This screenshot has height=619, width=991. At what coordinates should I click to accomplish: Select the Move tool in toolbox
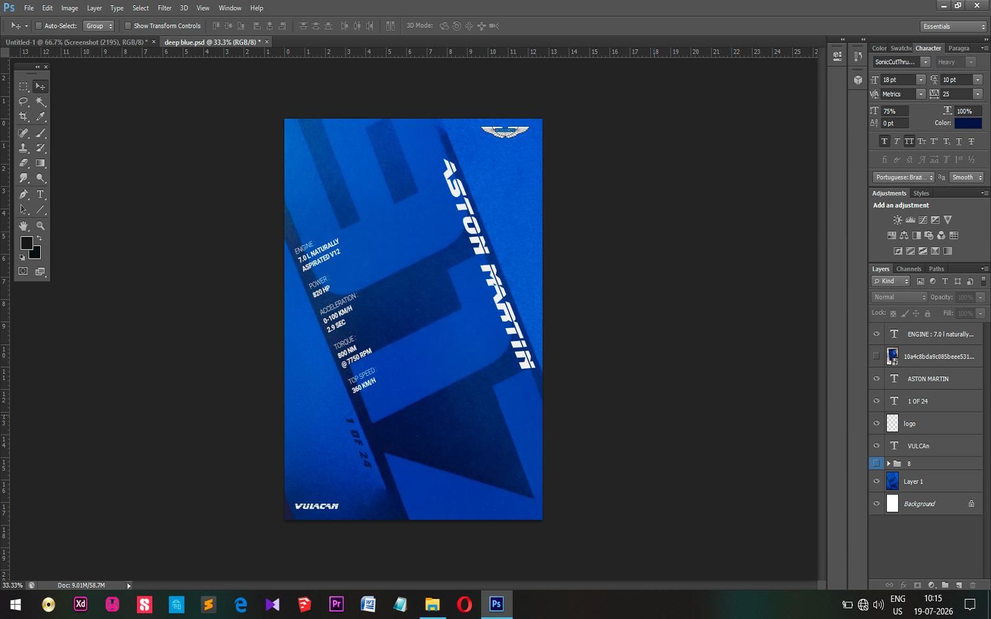[40, 87]
